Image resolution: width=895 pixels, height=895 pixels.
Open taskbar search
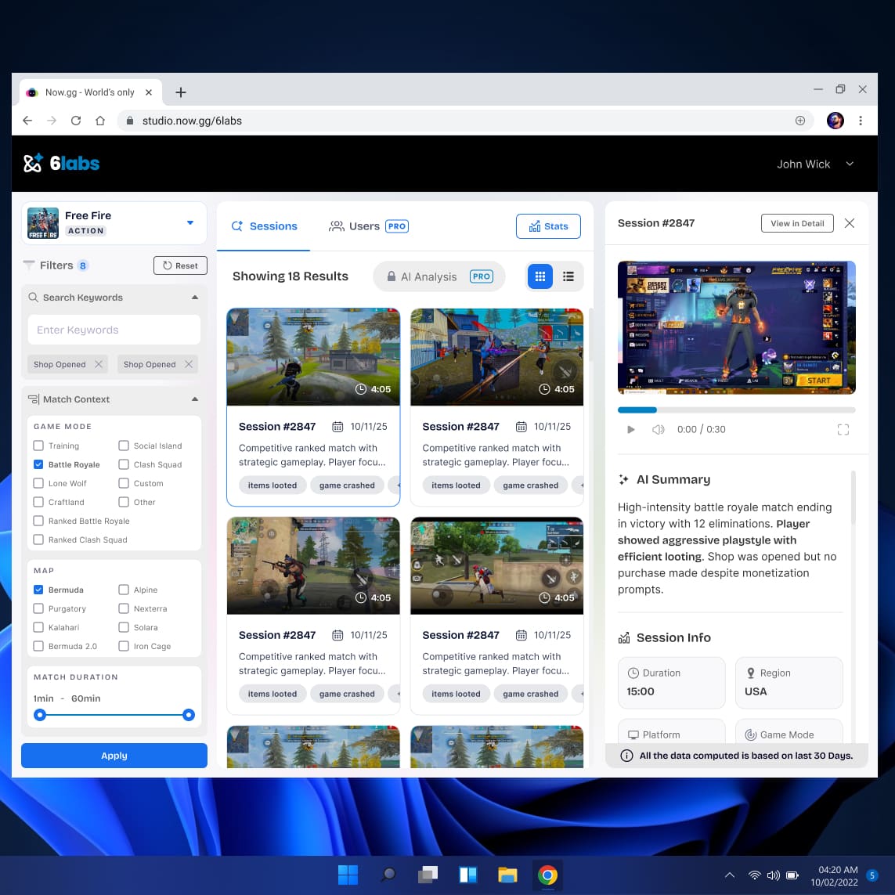(388, 875)
